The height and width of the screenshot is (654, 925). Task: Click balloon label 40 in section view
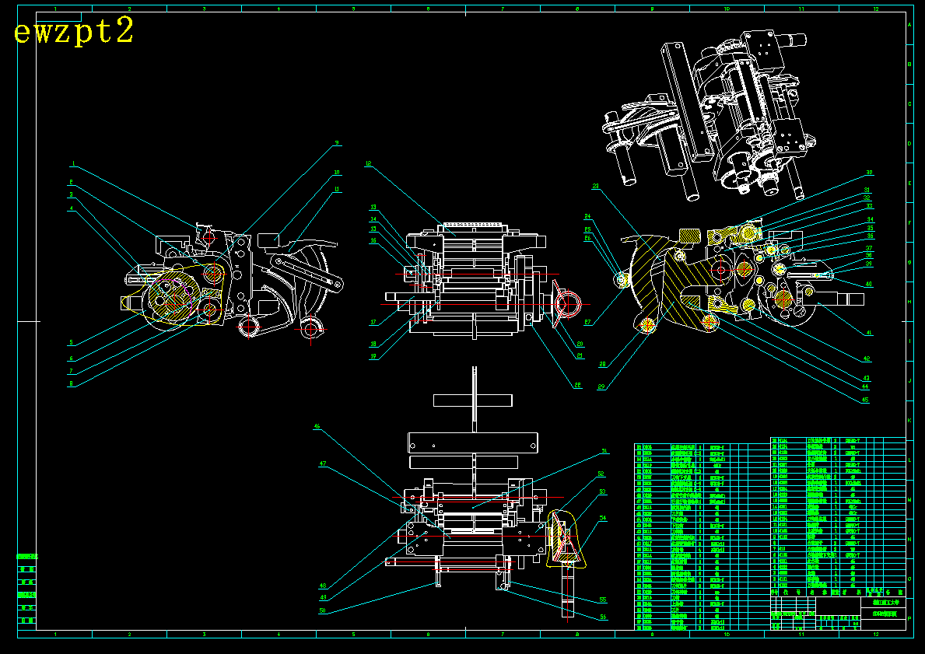point(869,285)
